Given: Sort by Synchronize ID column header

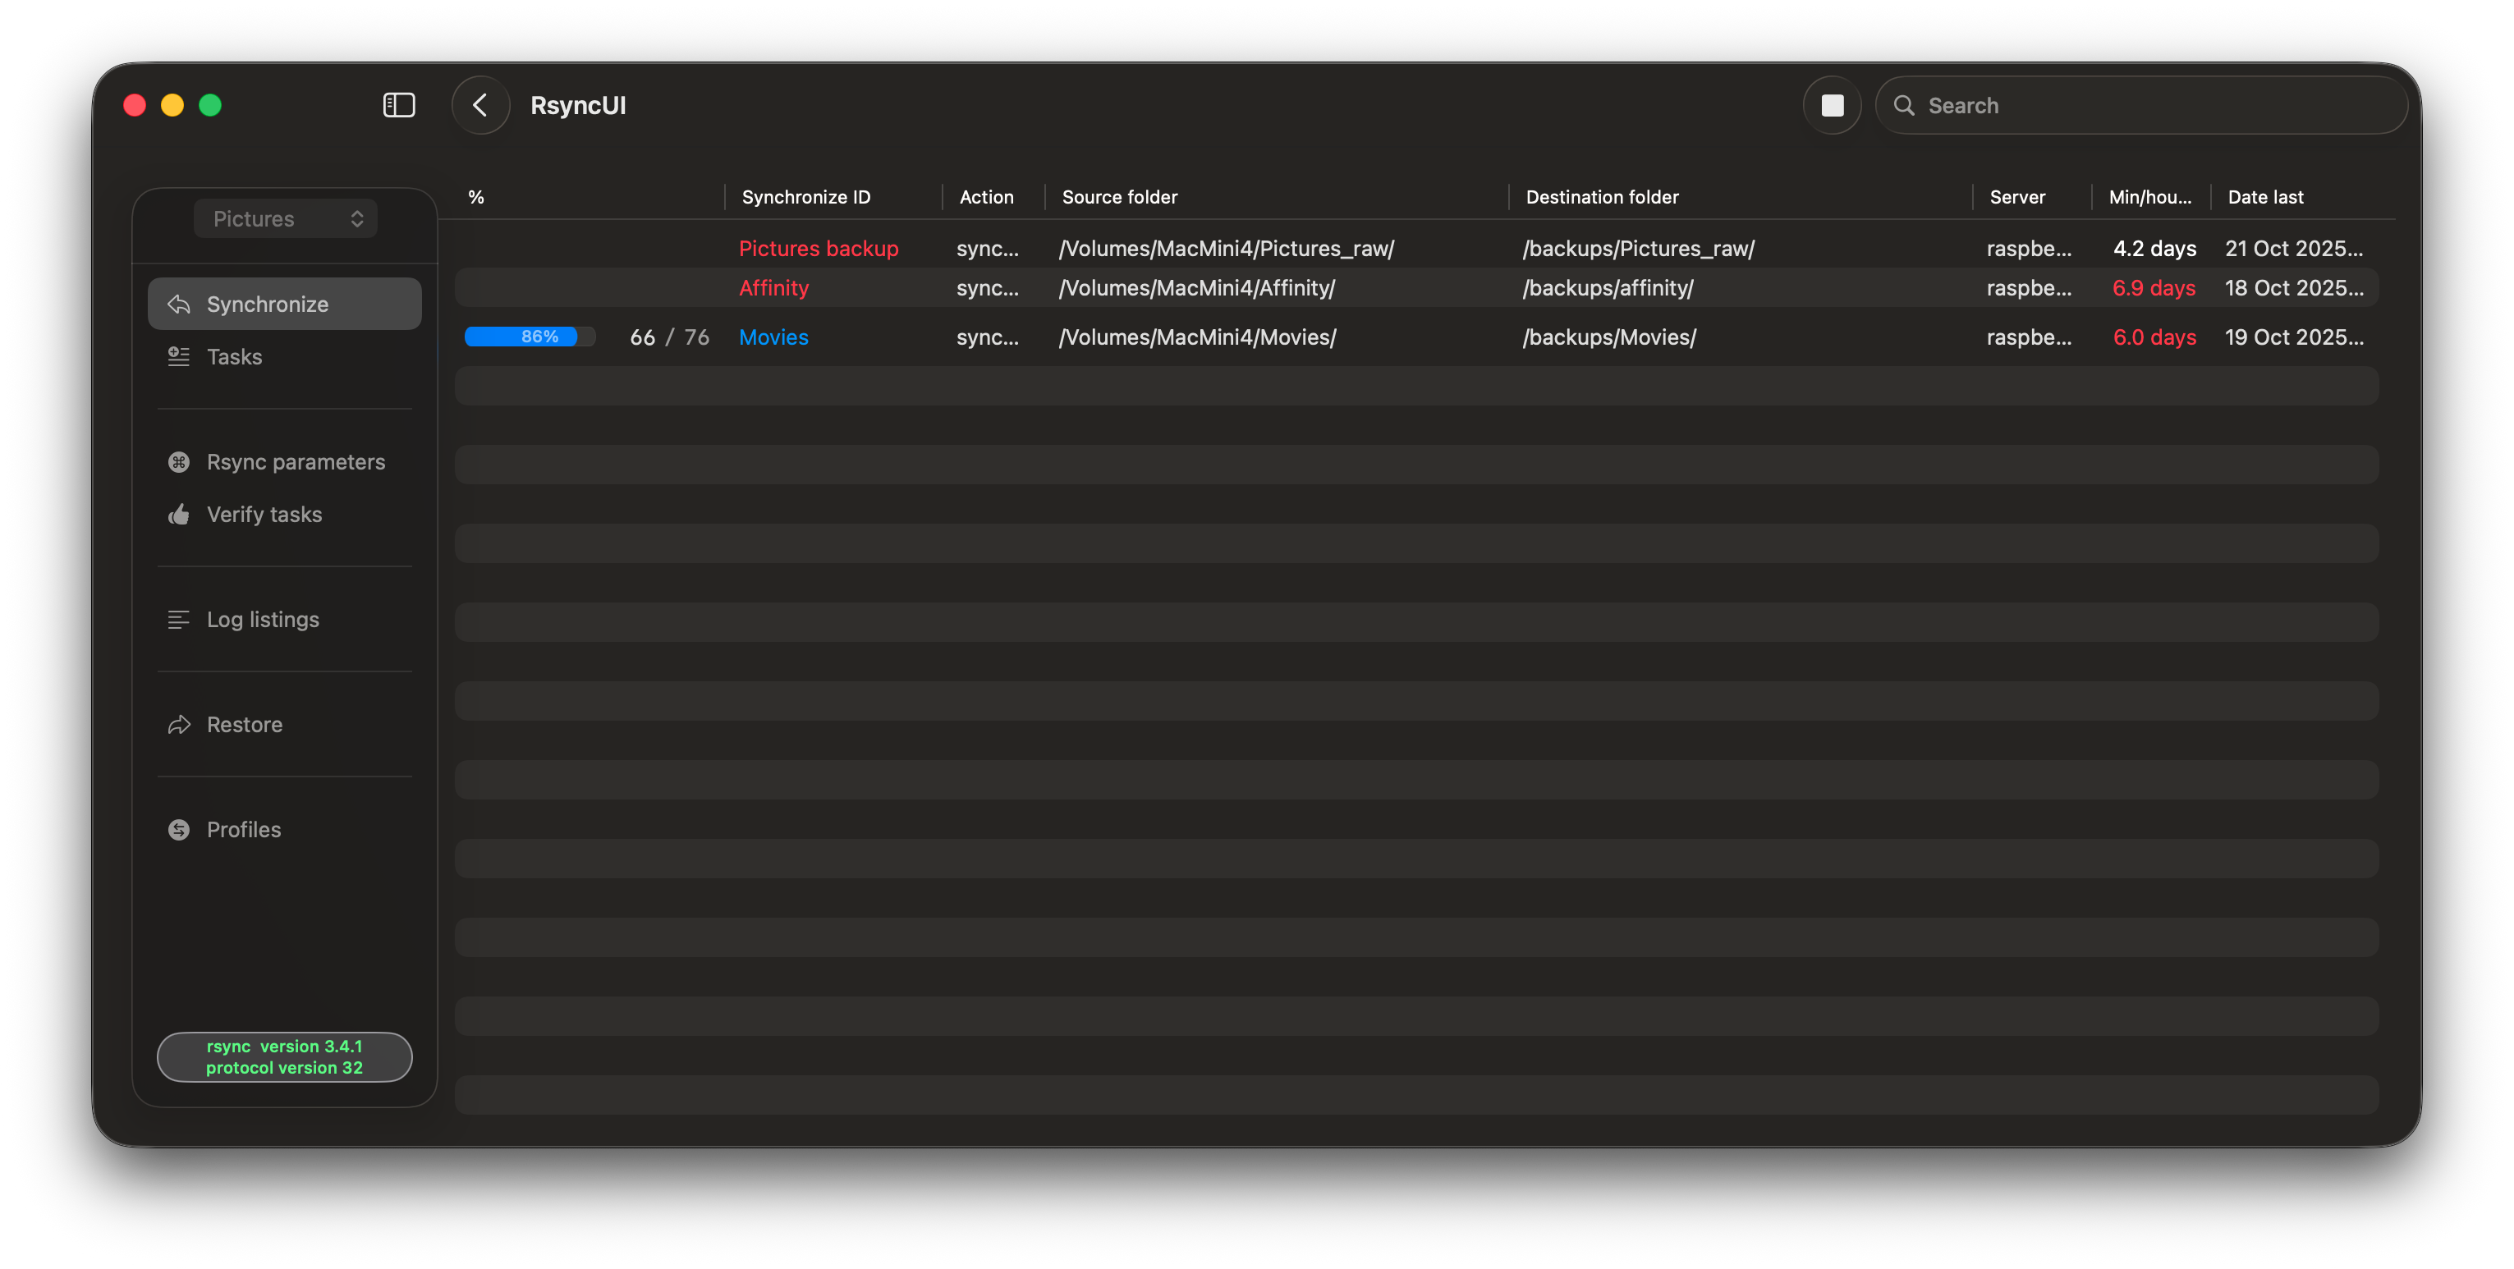Looking at the screenshot, I should 805,197.
